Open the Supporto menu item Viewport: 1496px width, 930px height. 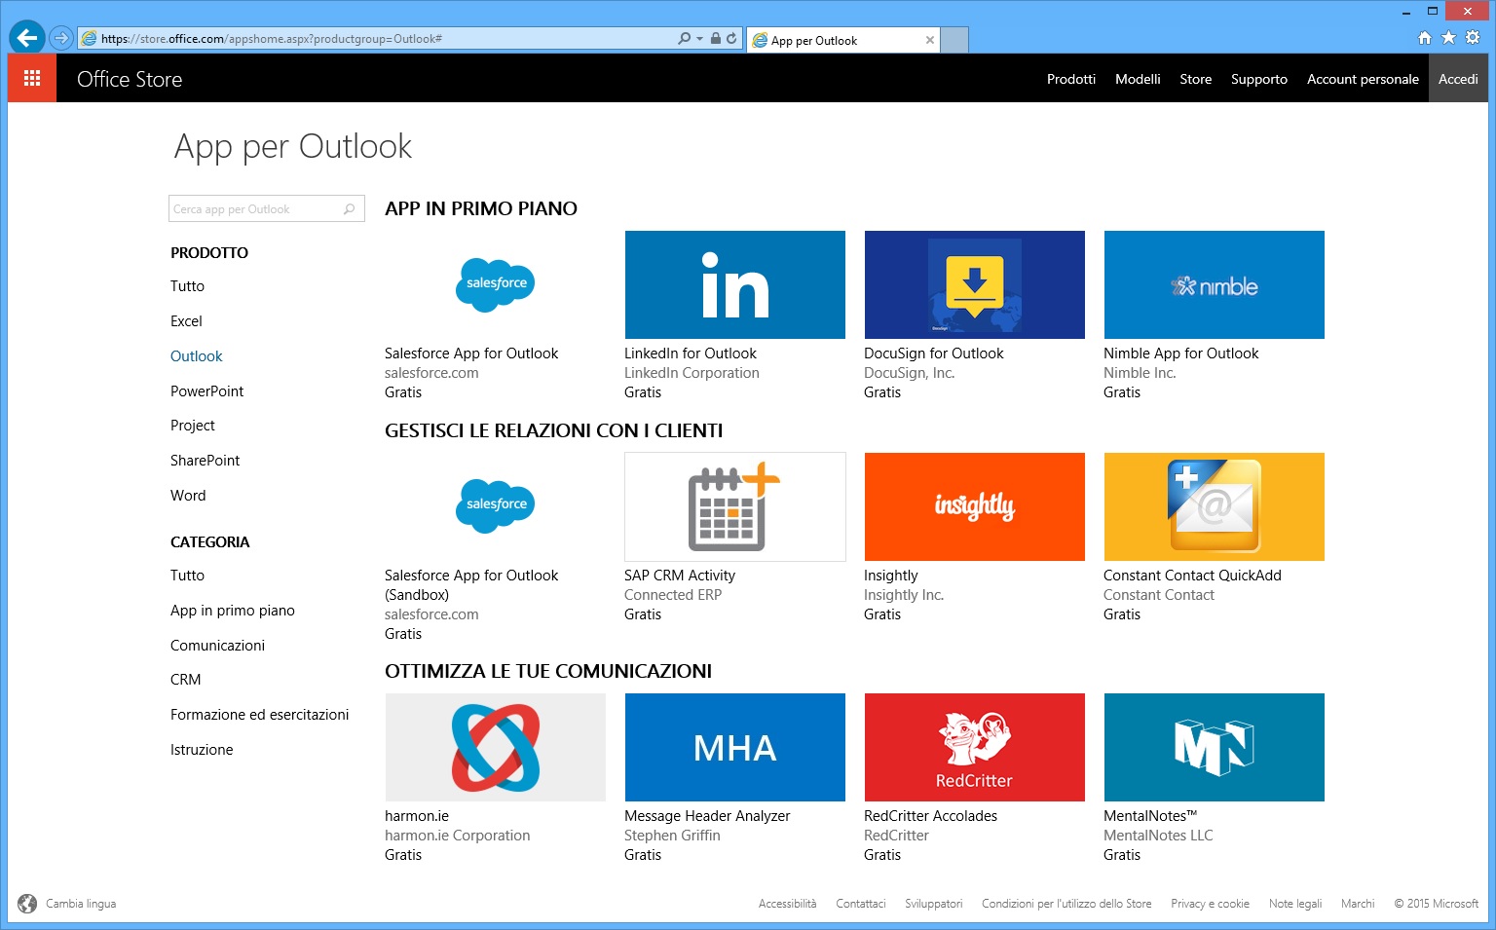point(1259,79)
